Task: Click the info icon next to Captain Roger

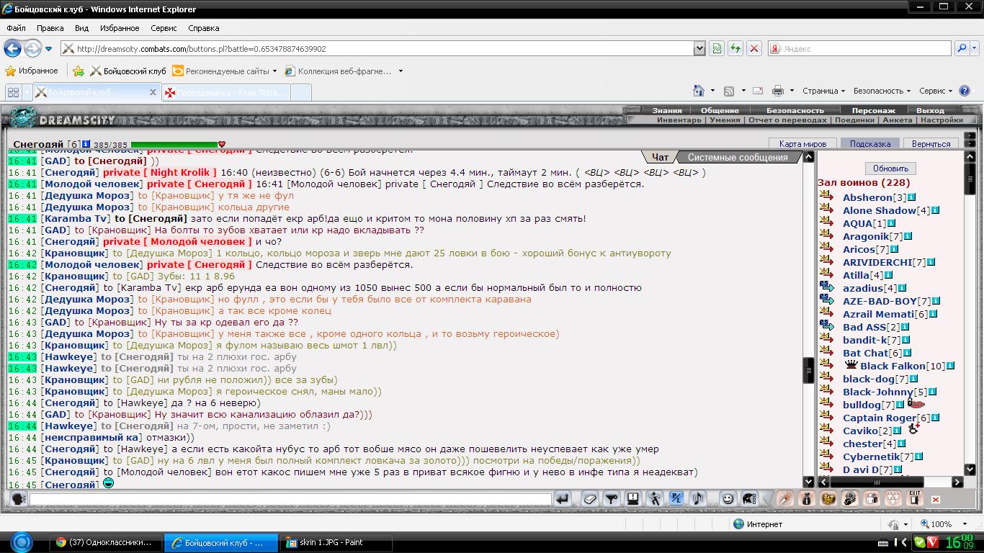Action: (935, 418)
